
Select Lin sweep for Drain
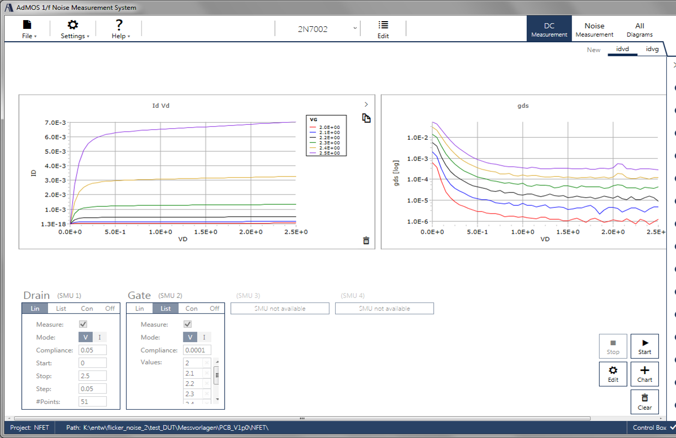35,309
